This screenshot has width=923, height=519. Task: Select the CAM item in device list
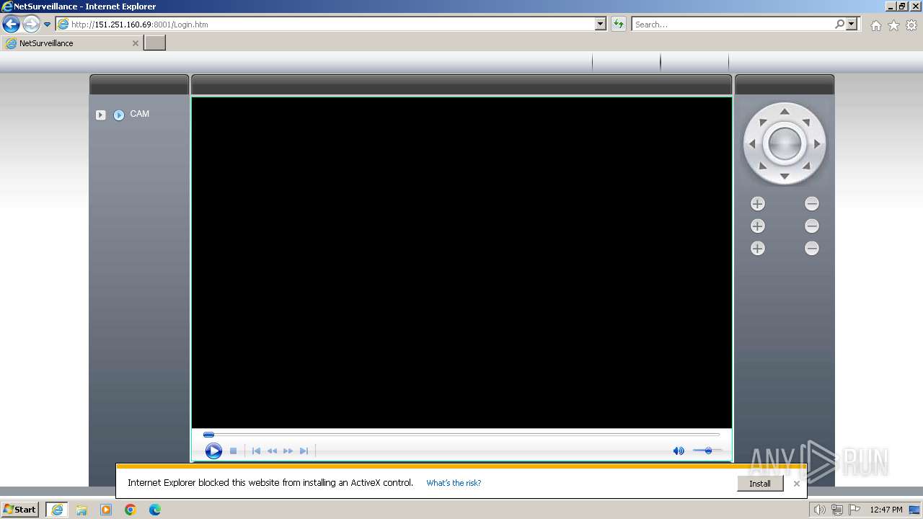point(140,114)
